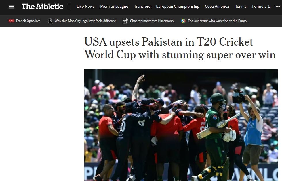Open the Live News section
The height and width of the screenshot is (181, 282).
pyautogui.click(x=85, y=7)
